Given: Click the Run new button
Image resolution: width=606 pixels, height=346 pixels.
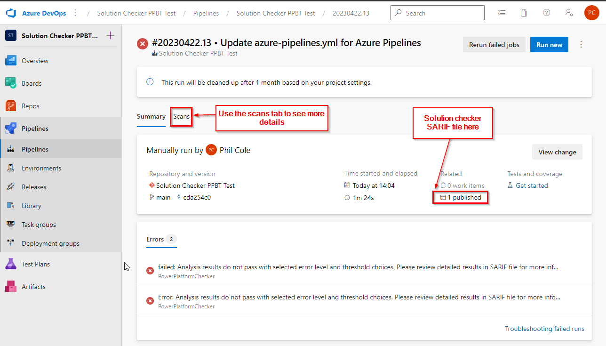Looking at the screenshot, I should tap(549, 45).
